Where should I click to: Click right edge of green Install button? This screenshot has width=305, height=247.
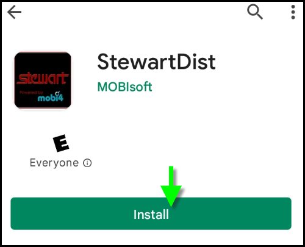coord(287,213)
